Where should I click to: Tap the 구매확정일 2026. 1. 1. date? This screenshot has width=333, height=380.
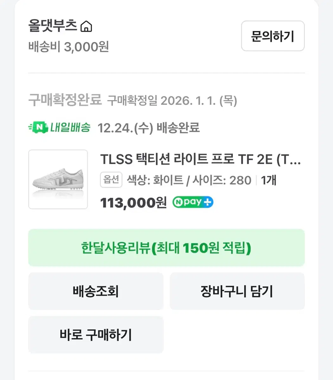172,101
